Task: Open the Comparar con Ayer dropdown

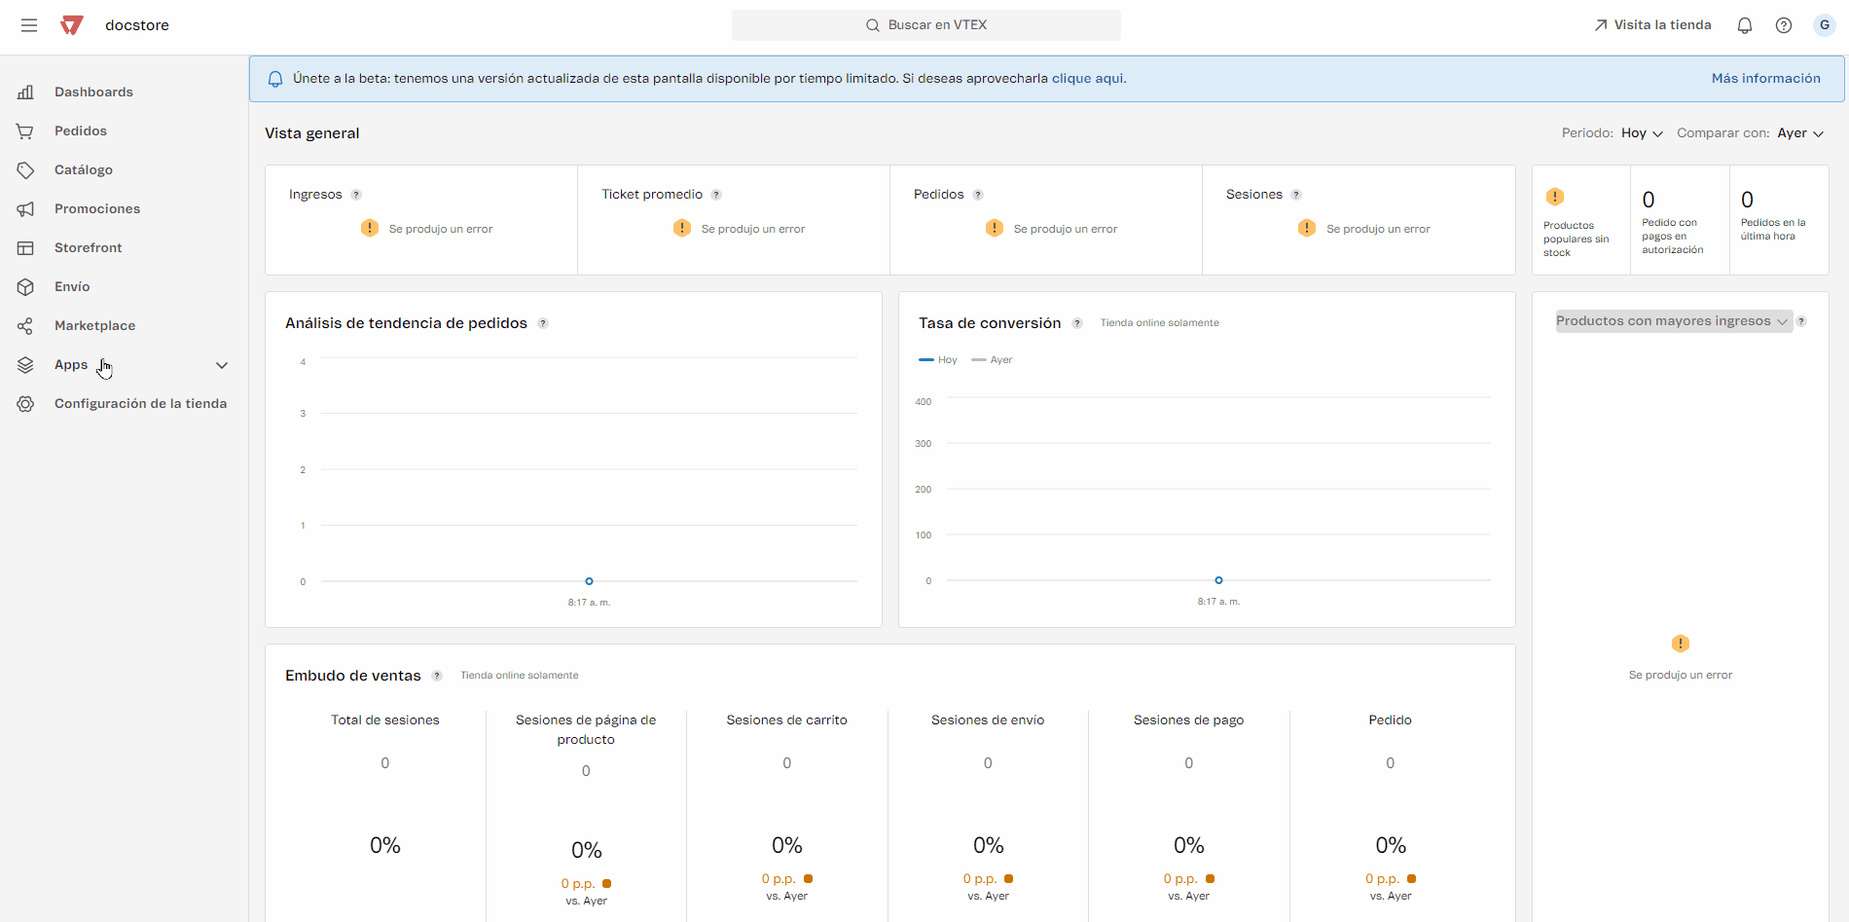Action: coord(1800,133)
